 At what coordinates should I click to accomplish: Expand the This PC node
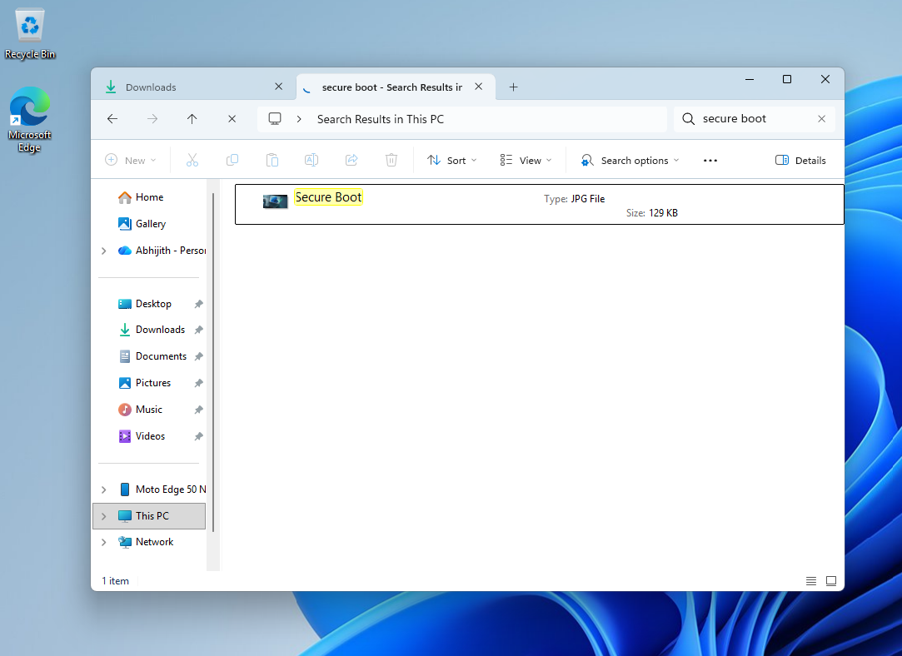103,515
